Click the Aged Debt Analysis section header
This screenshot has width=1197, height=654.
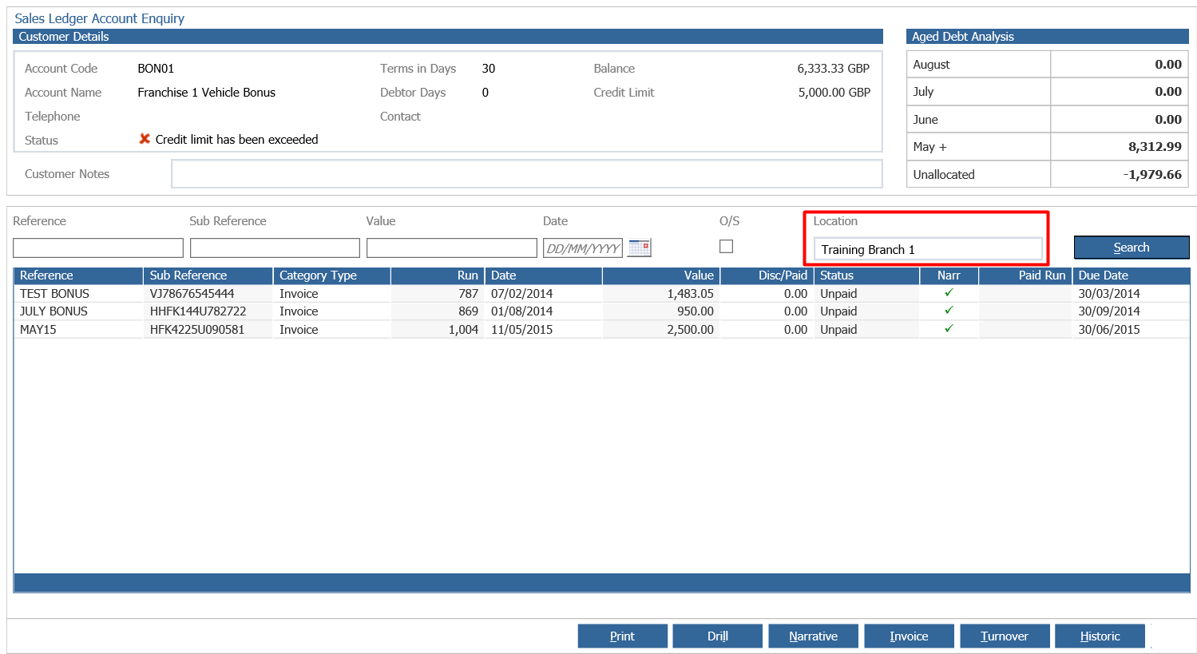(1048, 37)
